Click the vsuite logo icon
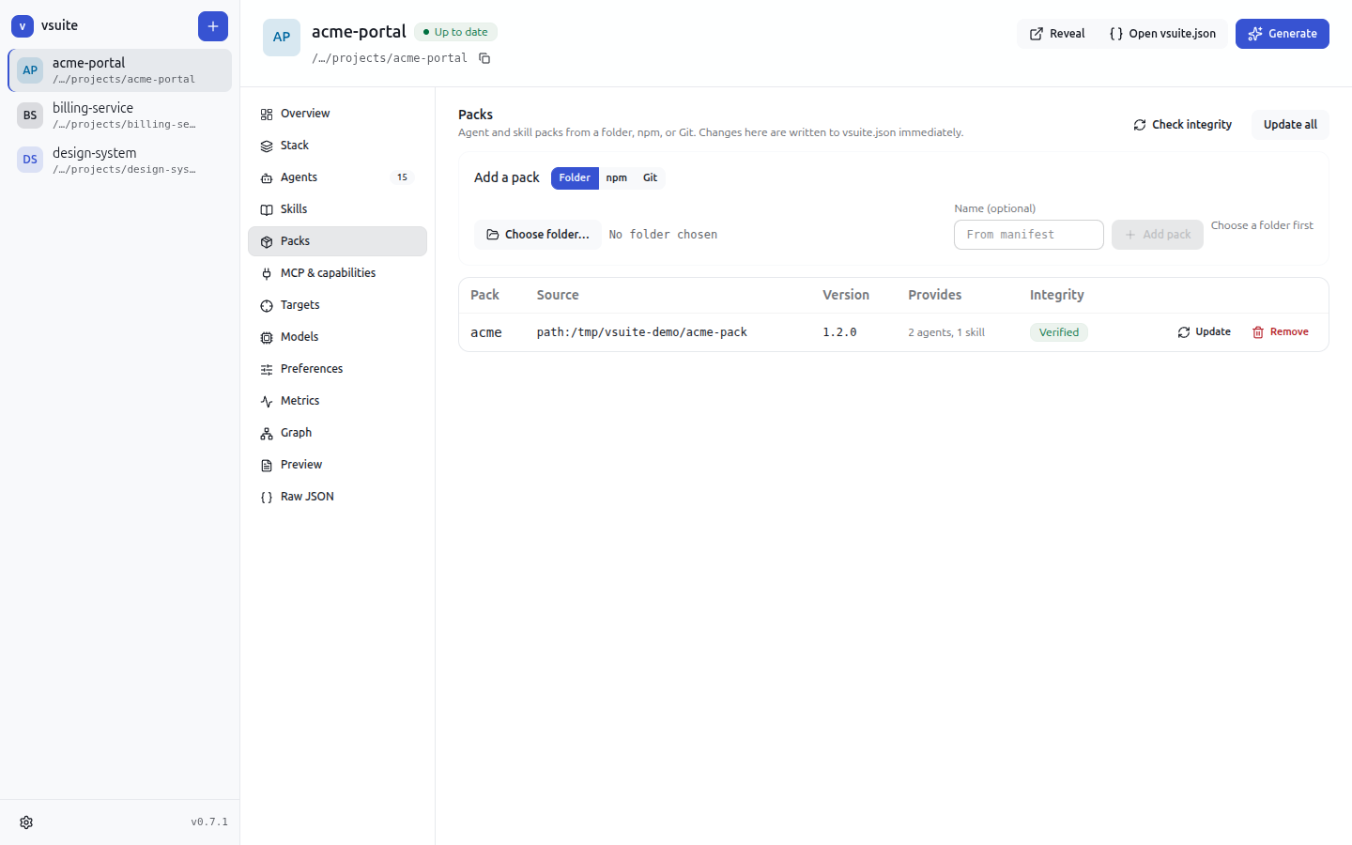This screenshot has width=1352, height=845. pyautogui.click(x=23, y=26)
